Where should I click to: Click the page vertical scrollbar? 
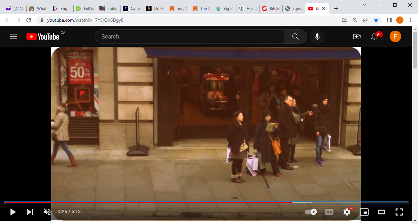pyautogui.click(x=415, y=50)
